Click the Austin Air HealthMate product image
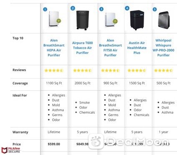 pos(137,20)
